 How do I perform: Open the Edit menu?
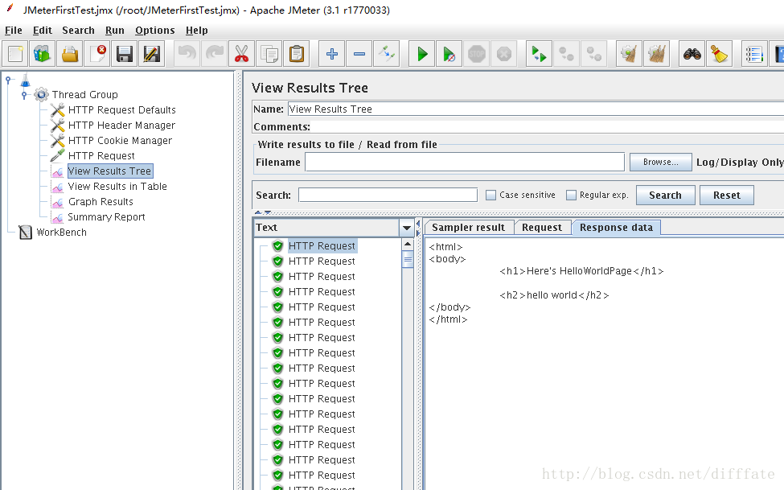click(43, 31)
